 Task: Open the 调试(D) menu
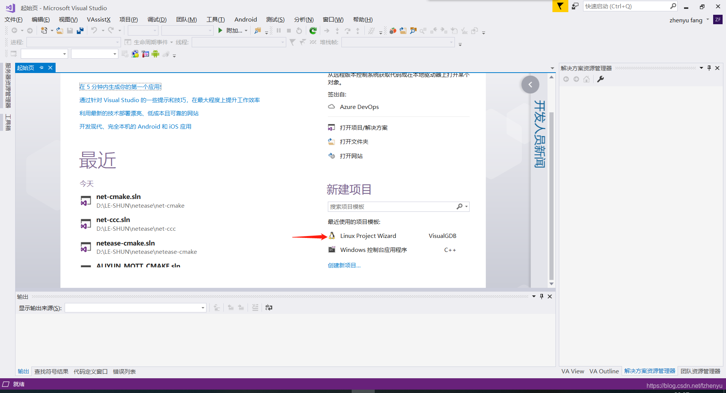click(x=157, y=20)
